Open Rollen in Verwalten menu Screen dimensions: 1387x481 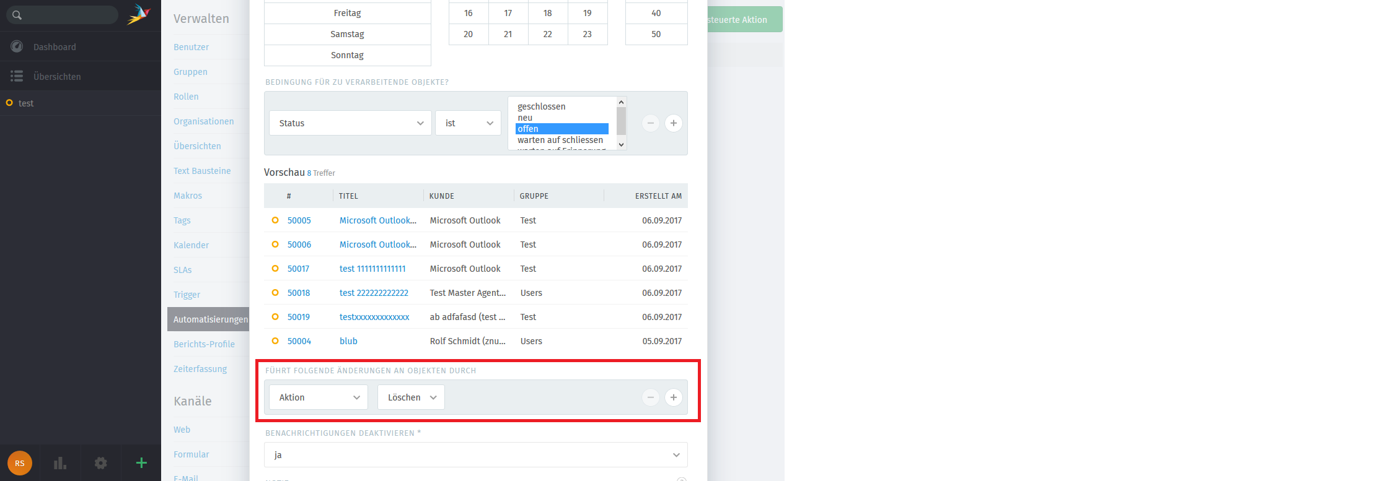[186, 97]
